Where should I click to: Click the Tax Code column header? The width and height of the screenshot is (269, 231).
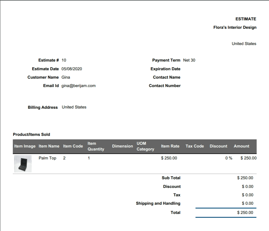pyautogui.click(x=194, y=146)
